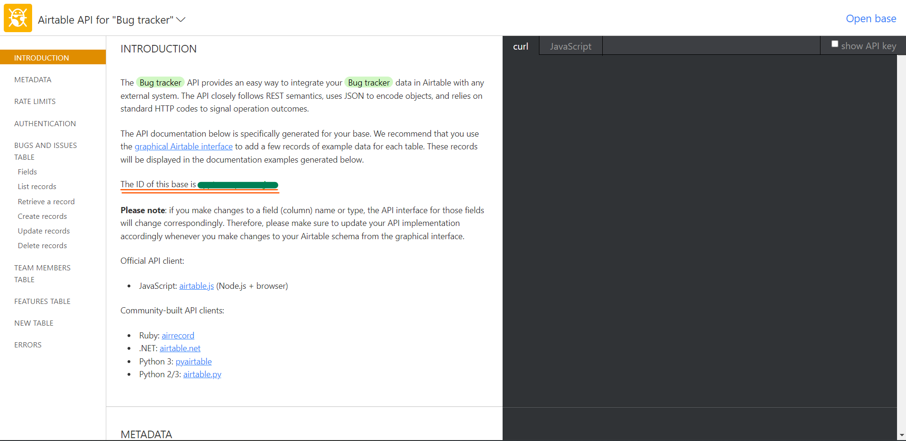Viewport: 906px width, 441px height.
Task: Click the METADATA heading at page bottom
Action: (146, 434)
